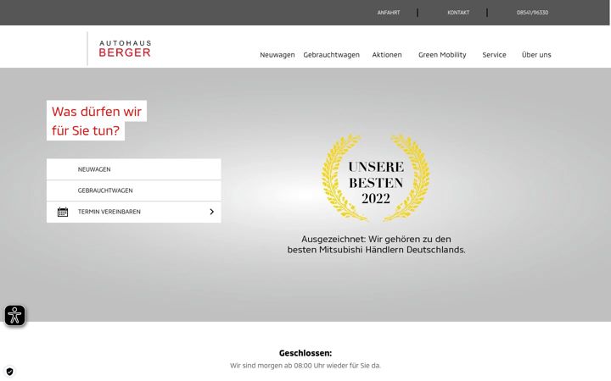Call the phone number 08541/96330

point(532,13)
